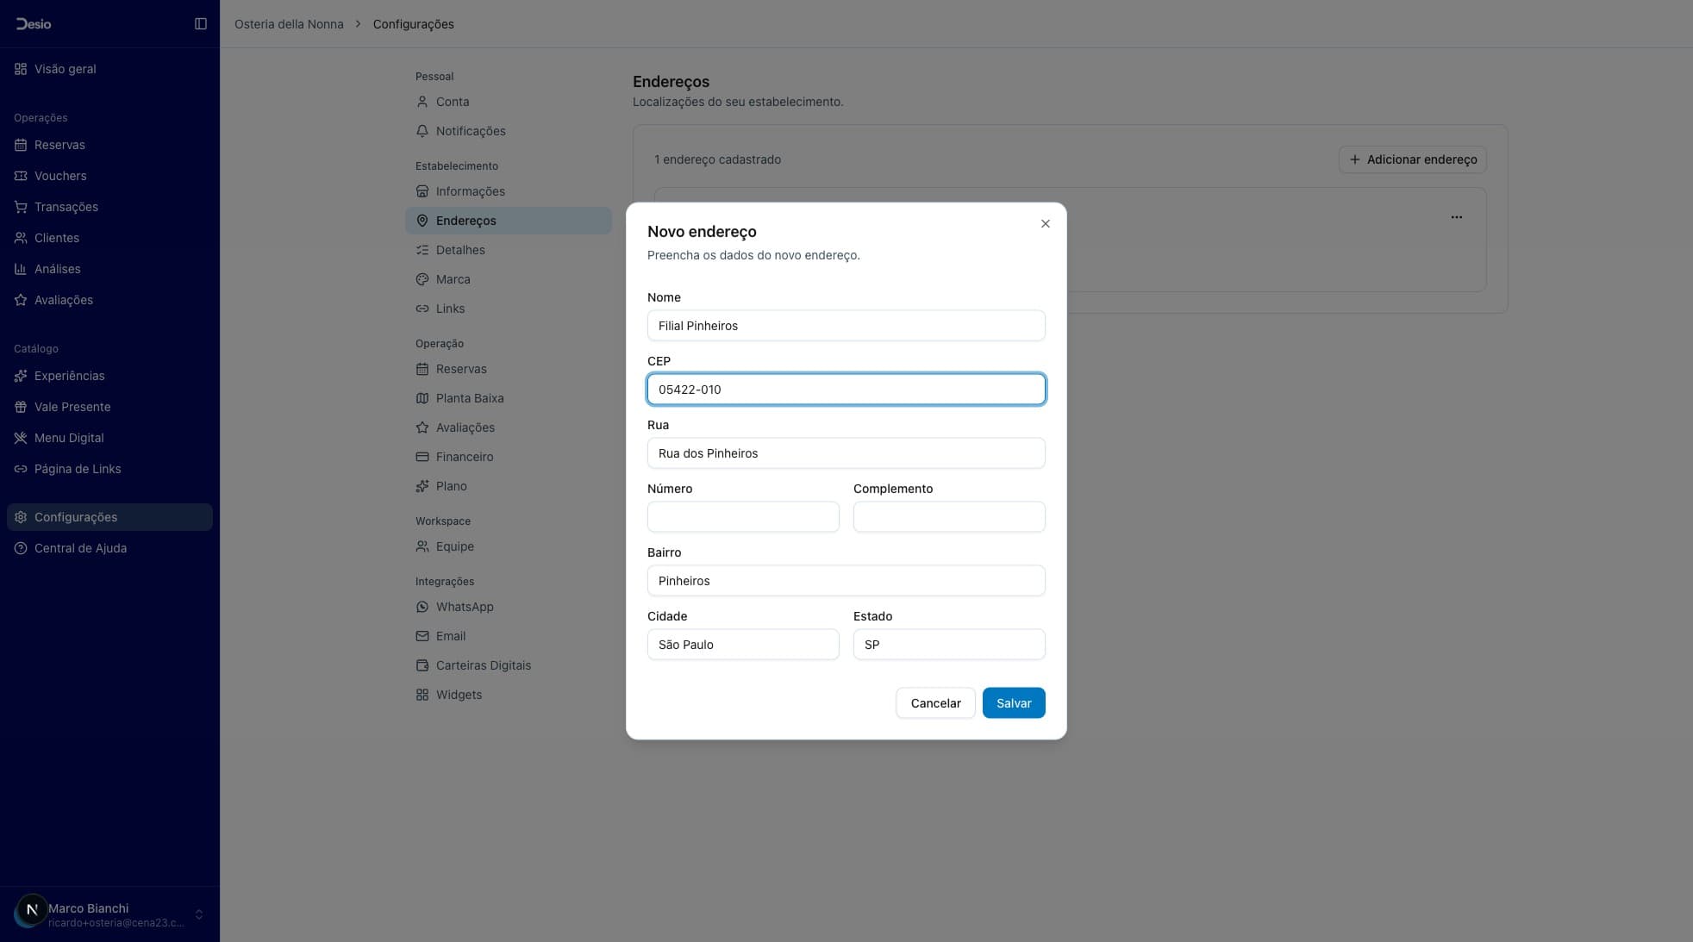Click the Email envelope icon
This screenshot has width=1693, height=942.
(422, 636)
